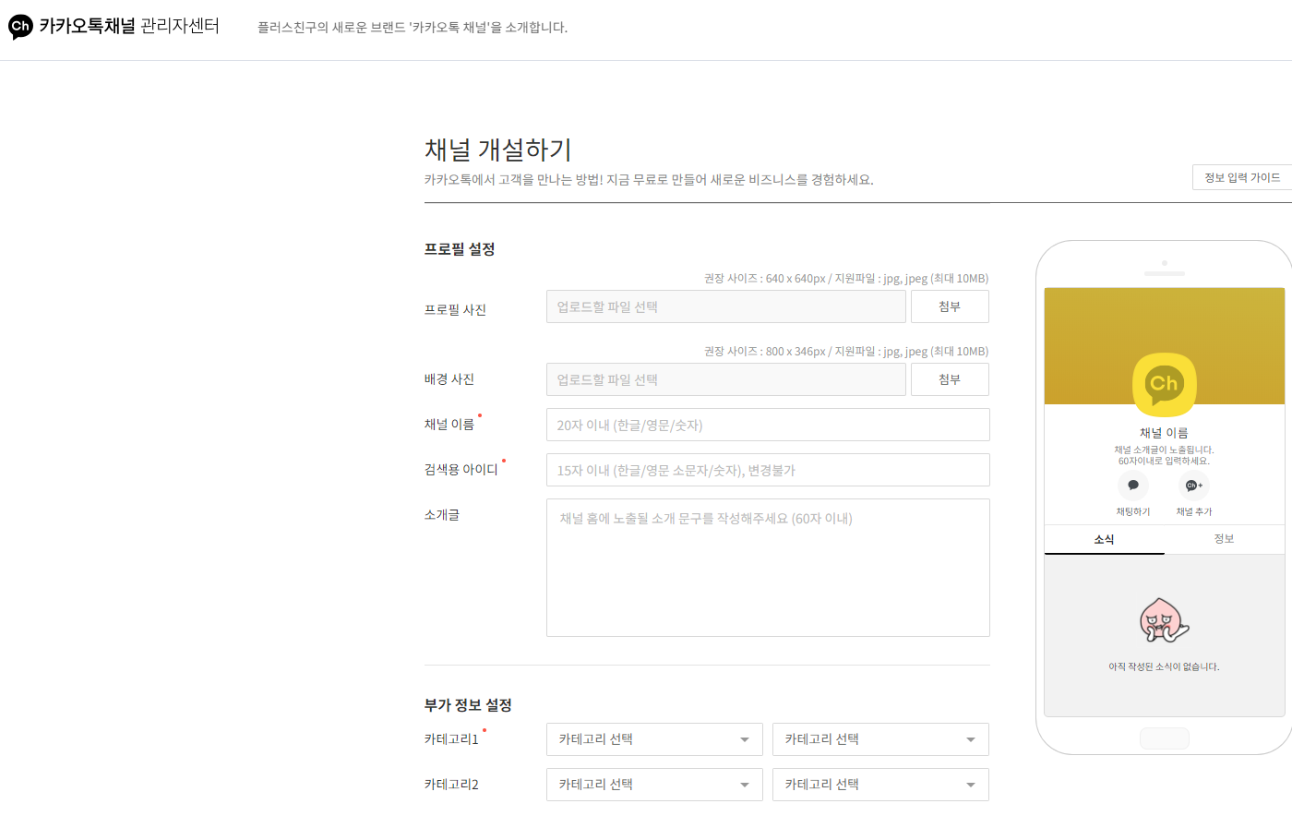Open first 카테고리2 category dropdown
The width and height of the screenshot is (1292, 828).
(x=654, y=785)
